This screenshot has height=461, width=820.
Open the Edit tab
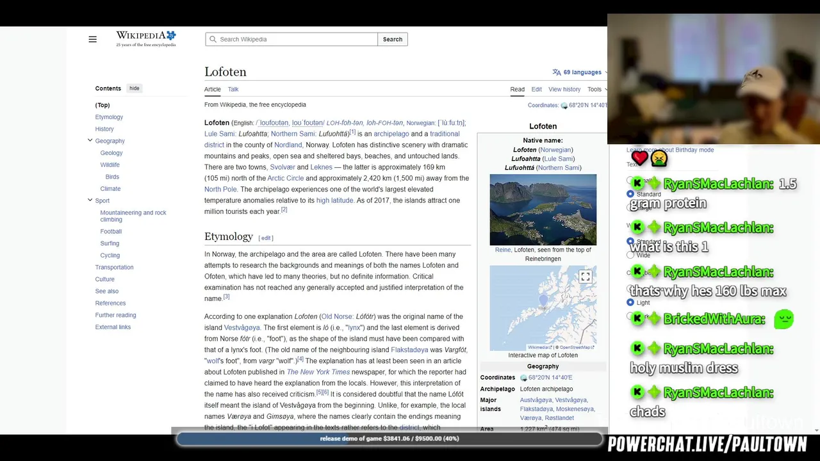coord(537,90)
